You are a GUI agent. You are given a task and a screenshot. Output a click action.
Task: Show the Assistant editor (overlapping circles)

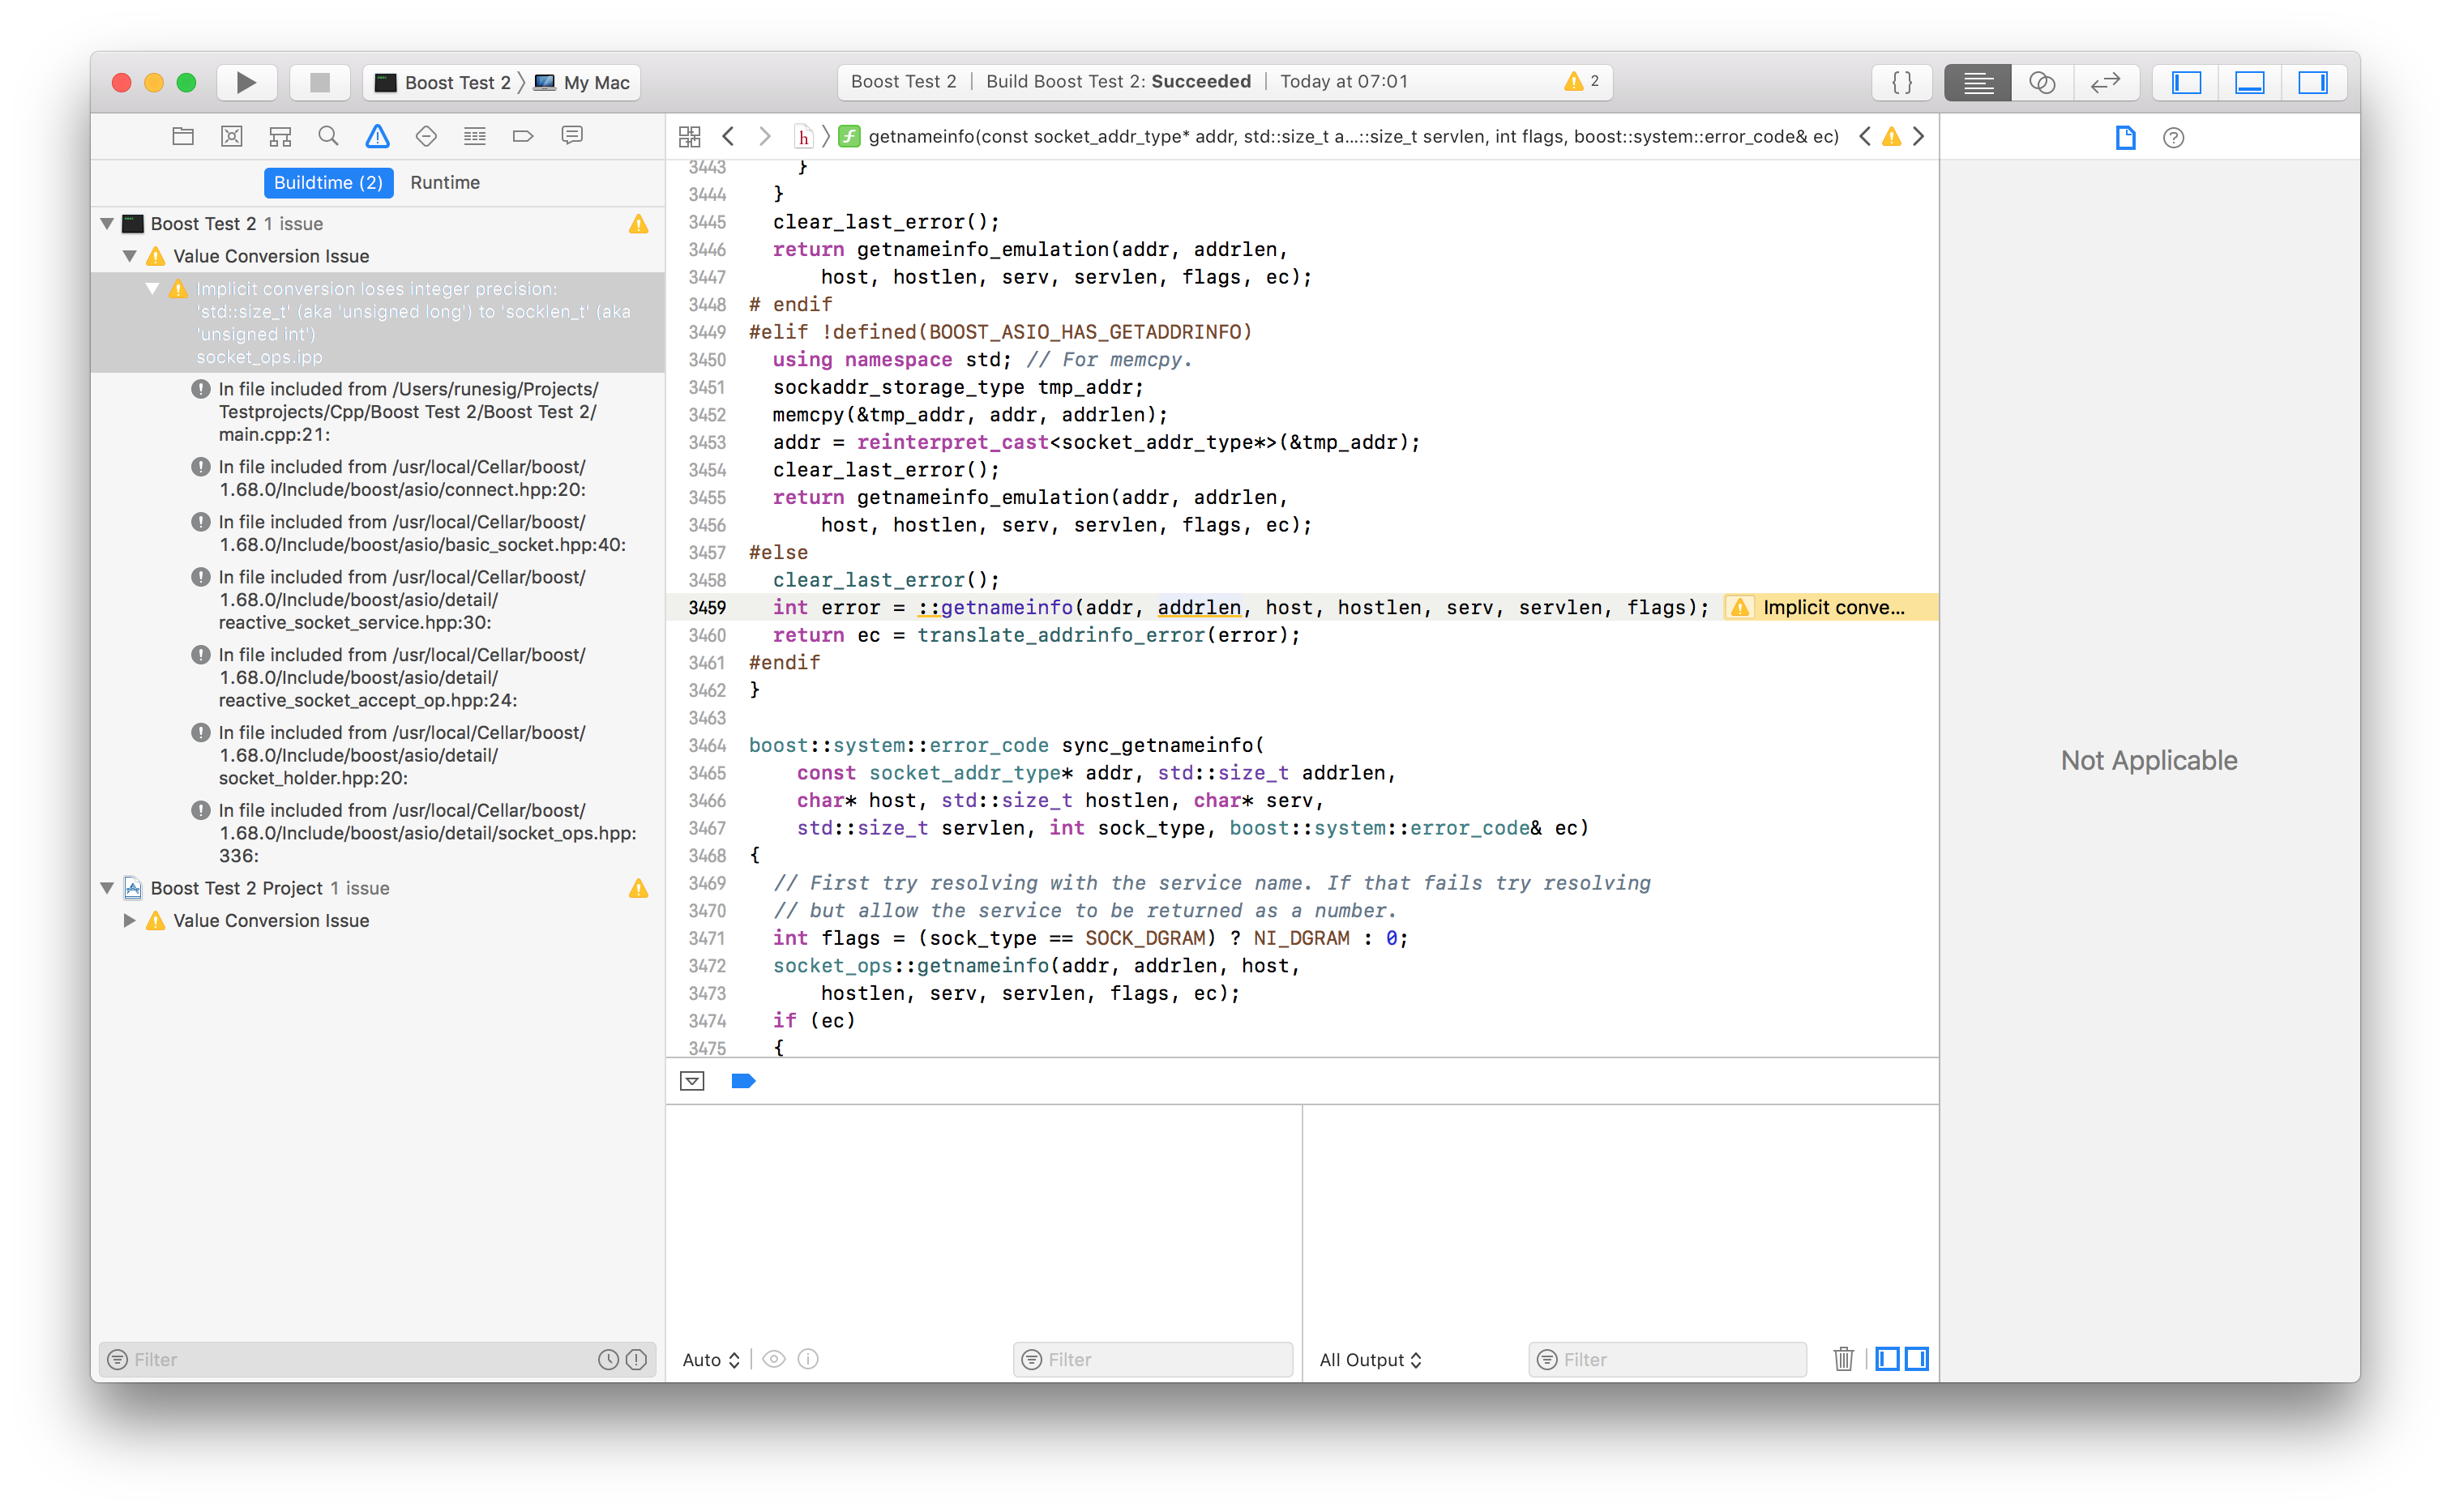click(2041, 82)
